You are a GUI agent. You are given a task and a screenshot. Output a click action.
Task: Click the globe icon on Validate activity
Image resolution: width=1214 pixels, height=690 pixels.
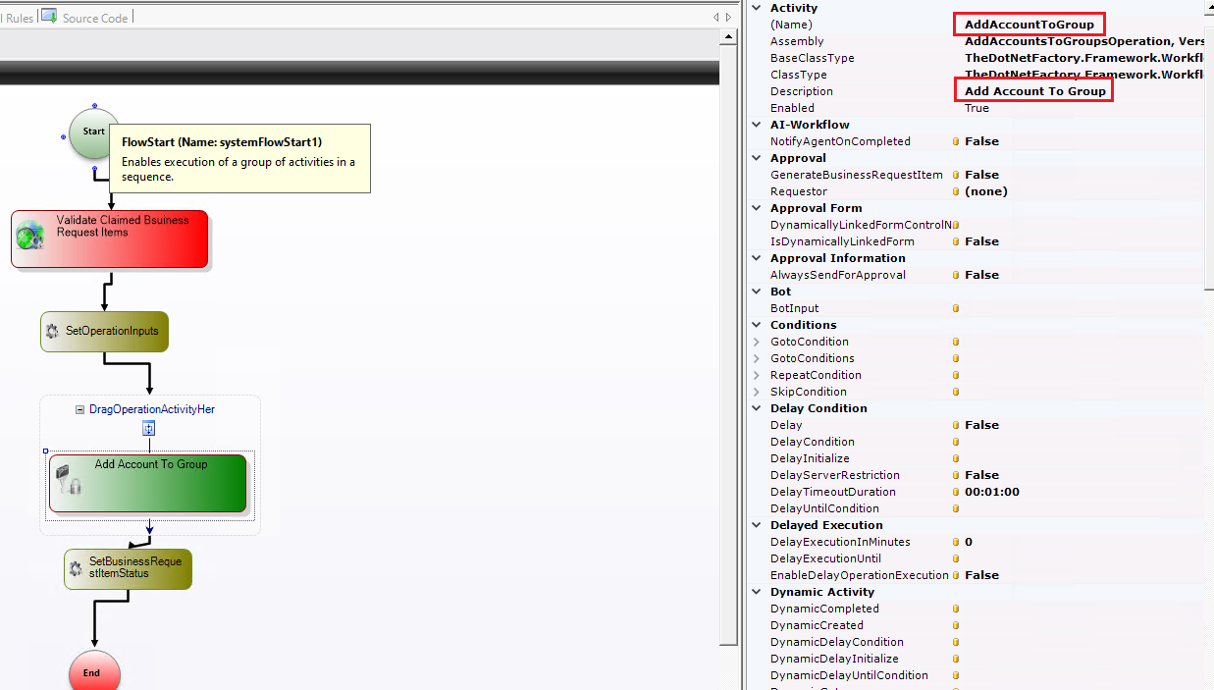[30, 236]
